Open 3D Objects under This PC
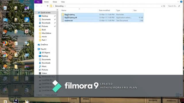 tap(46, 53)
